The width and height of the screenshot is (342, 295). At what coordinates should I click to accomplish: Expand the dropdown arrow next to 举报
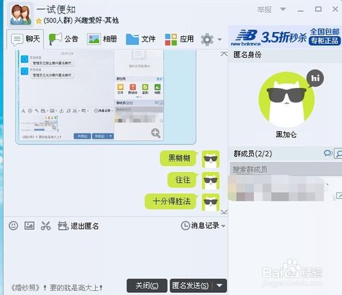pyautogui.click(x=282, y=9)
